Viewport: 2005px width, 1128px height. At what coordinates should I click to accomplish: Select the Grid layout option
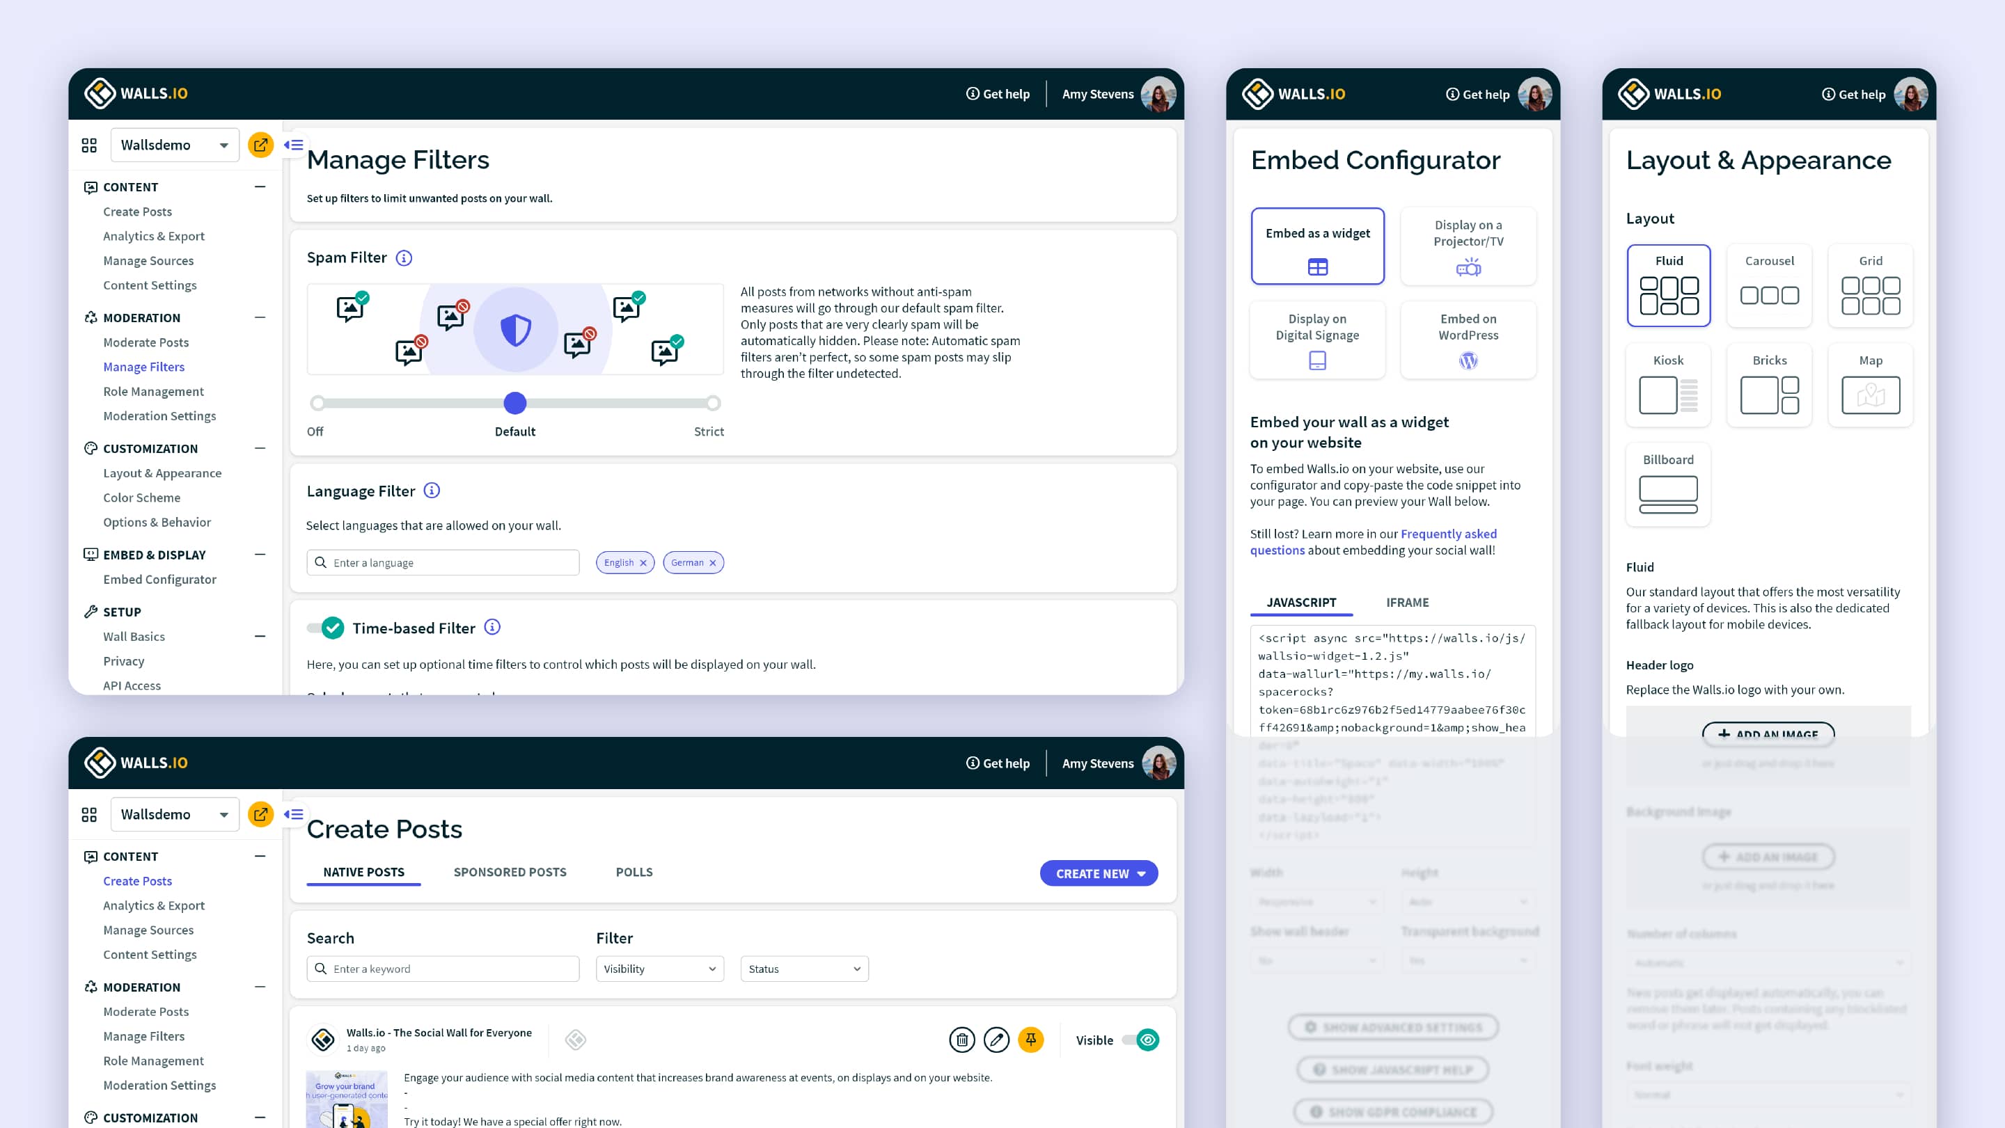pyautogui.click(x=1871, y=285)
